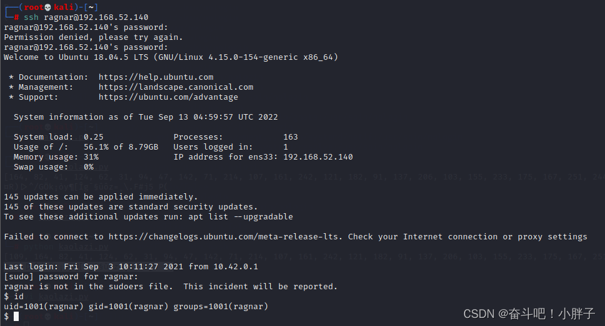Screen dimensions: 605x326
Task: Select the Welcome to Ubuntu 18.04.5 LTS line
Action: tap(171, 57)
